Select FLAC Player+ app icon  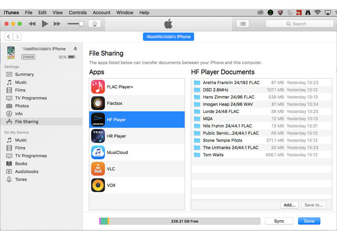[98, 87]
